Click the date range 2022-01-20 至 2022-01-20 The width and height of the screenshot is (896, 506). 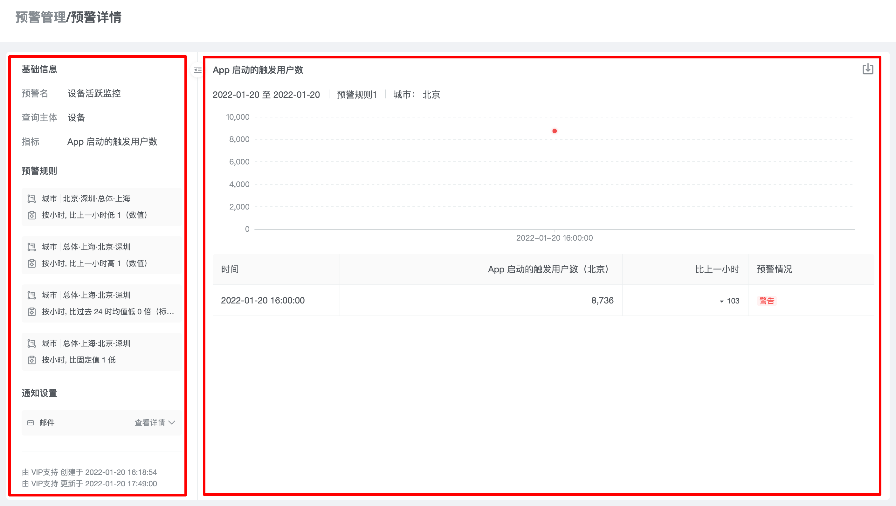click(x=266, y=95)
